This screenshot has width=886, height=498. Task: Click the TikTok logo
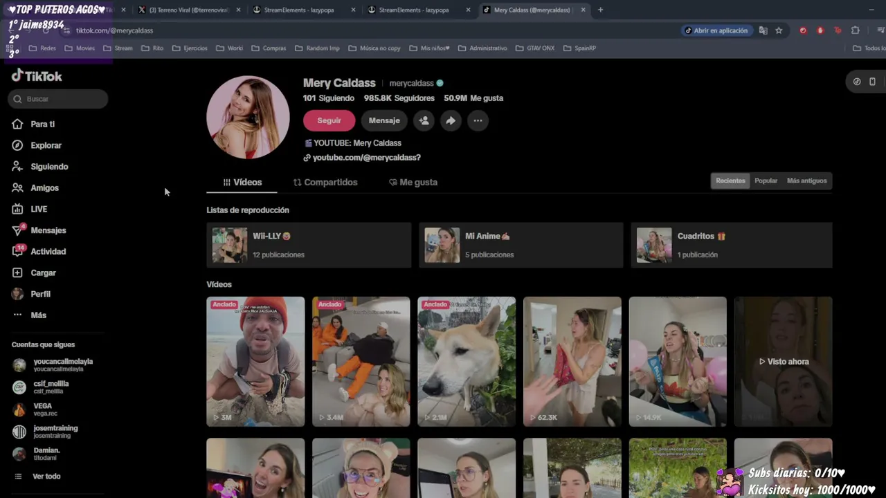pos(37,76)
